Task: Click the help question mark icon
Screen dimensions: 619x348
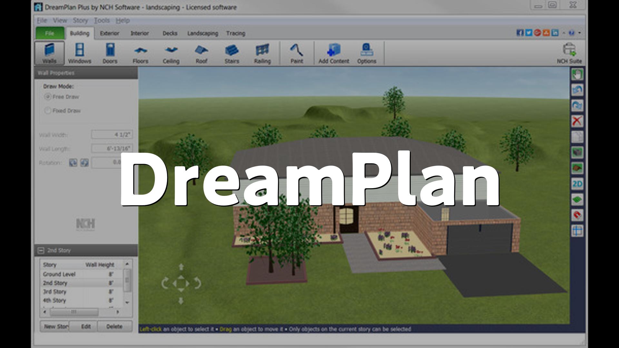Action: click(572, 33)
